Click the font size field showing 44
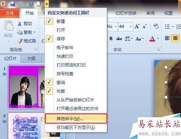The height and width of the screenshot is (139, 181). (123, 26)
